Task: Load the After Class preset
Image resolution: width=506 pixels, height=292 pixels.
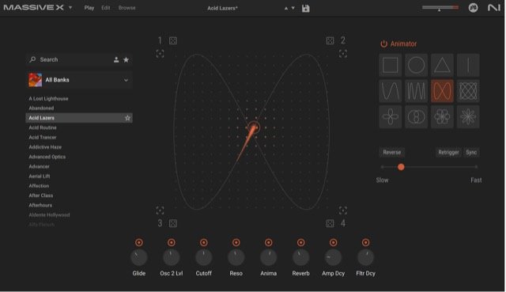Action: 41,195
